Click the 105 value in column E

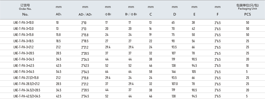[194, 72]
